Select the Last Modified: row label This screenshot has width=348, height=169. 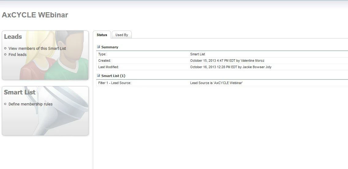point(108,67)
